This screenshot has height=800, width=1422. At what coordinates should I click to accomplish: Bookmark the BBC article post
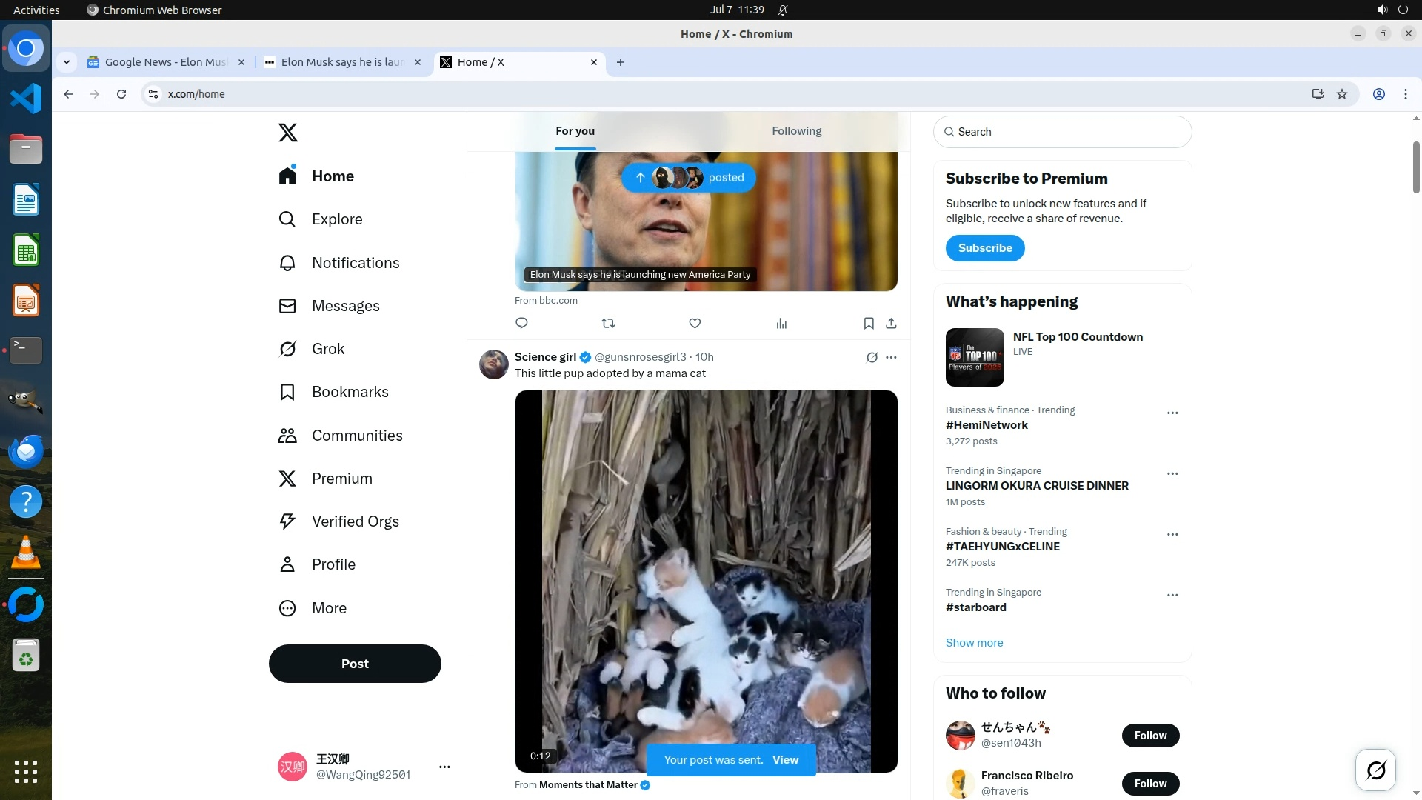pos(869,323)
